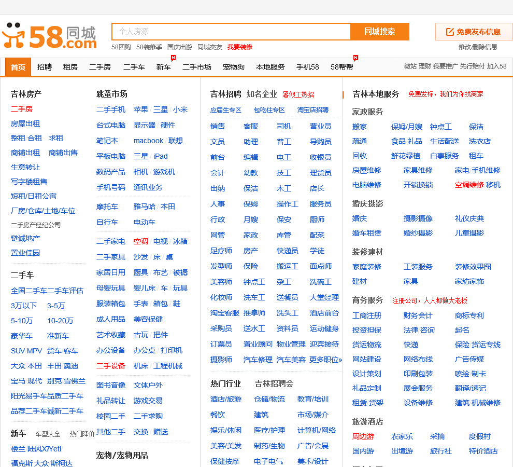513x467 pixels.
Task: Open 58帮帮 nav tab
Action: (x=341, y=67)
